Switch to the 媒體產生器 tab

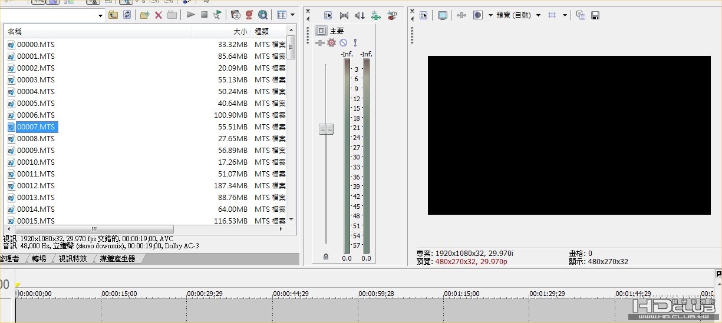click(117, 258)
